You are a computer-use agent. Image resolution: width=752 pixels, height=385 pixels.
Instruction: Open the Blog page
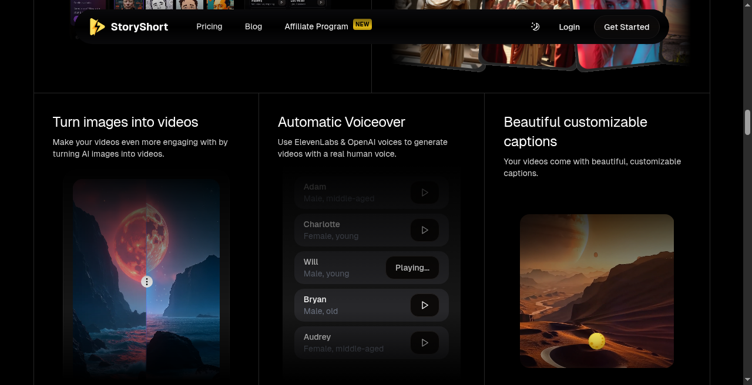pyautogui.click(x=253, y=26)
